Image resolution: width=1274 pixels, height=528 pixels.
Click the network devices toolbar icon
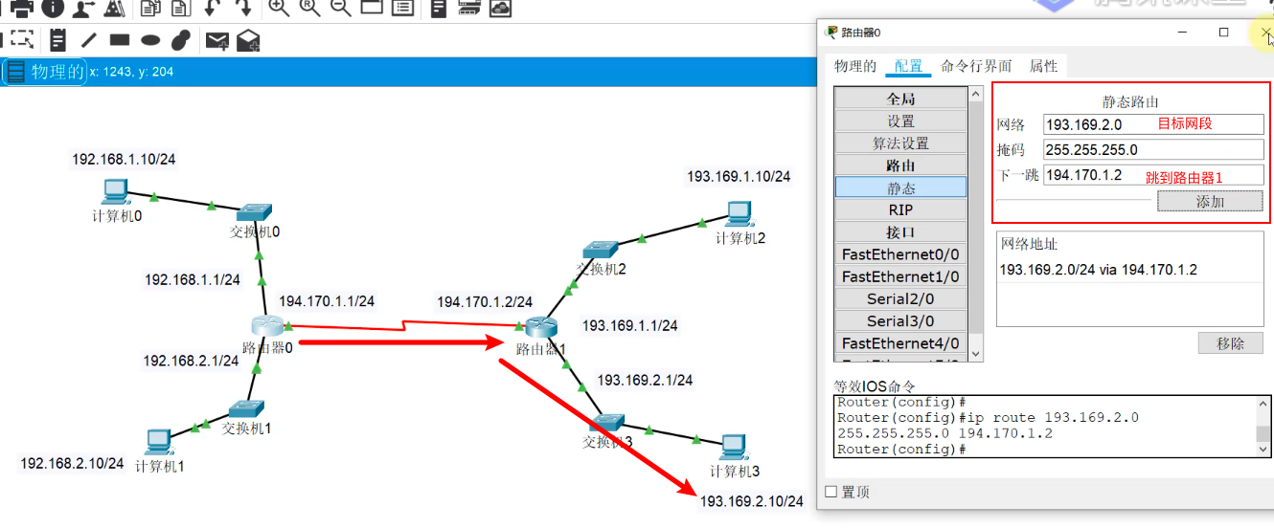[x=468, y=8]
